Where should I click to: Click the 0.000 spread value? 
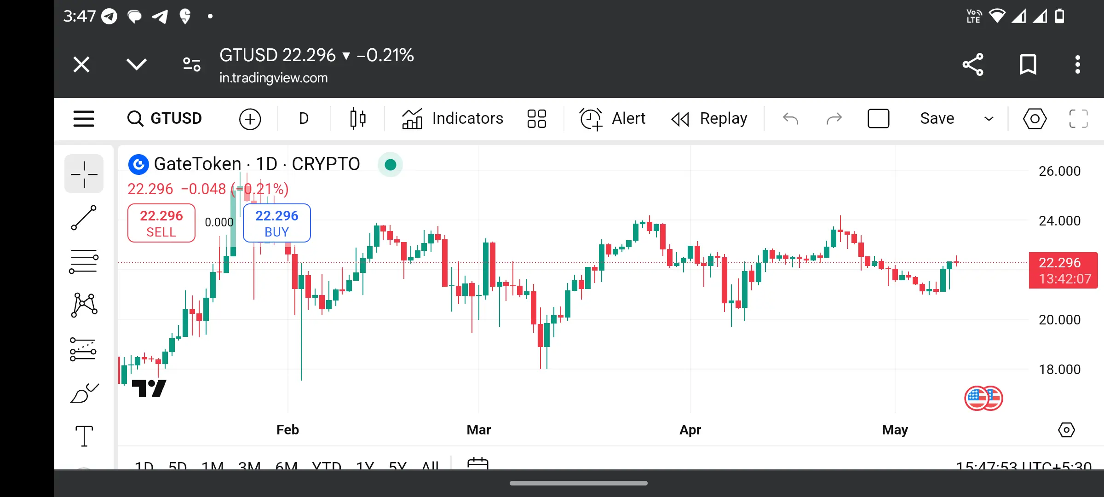point(219,222)
